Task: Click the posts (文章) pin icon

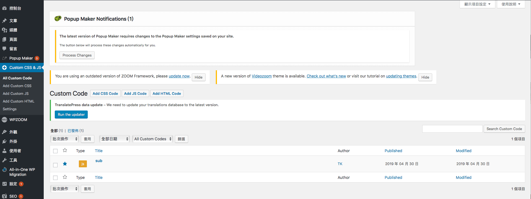Action: 4,21
